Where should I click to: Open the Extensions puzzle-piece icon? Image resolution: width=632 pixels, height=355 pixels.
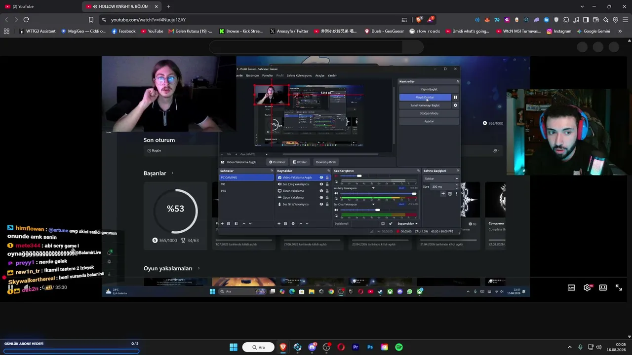pyautogui.click(x=566, y=20)
